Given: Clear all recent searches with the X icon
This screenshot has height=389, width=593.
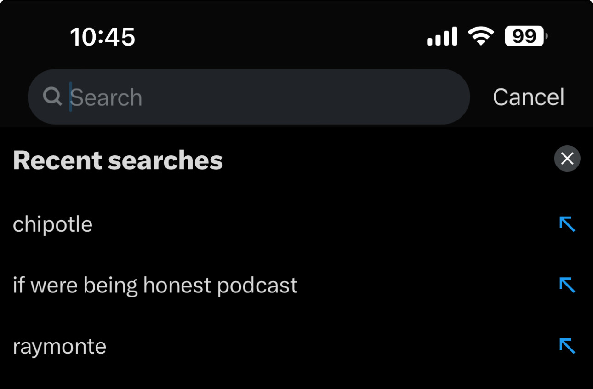Looking at the screenshot, I should coord(567,159).
